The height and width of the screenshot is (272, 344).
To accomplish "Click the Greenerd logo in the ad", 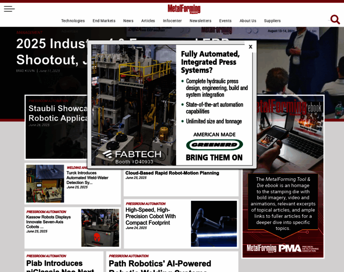I will tap(215, 145).
